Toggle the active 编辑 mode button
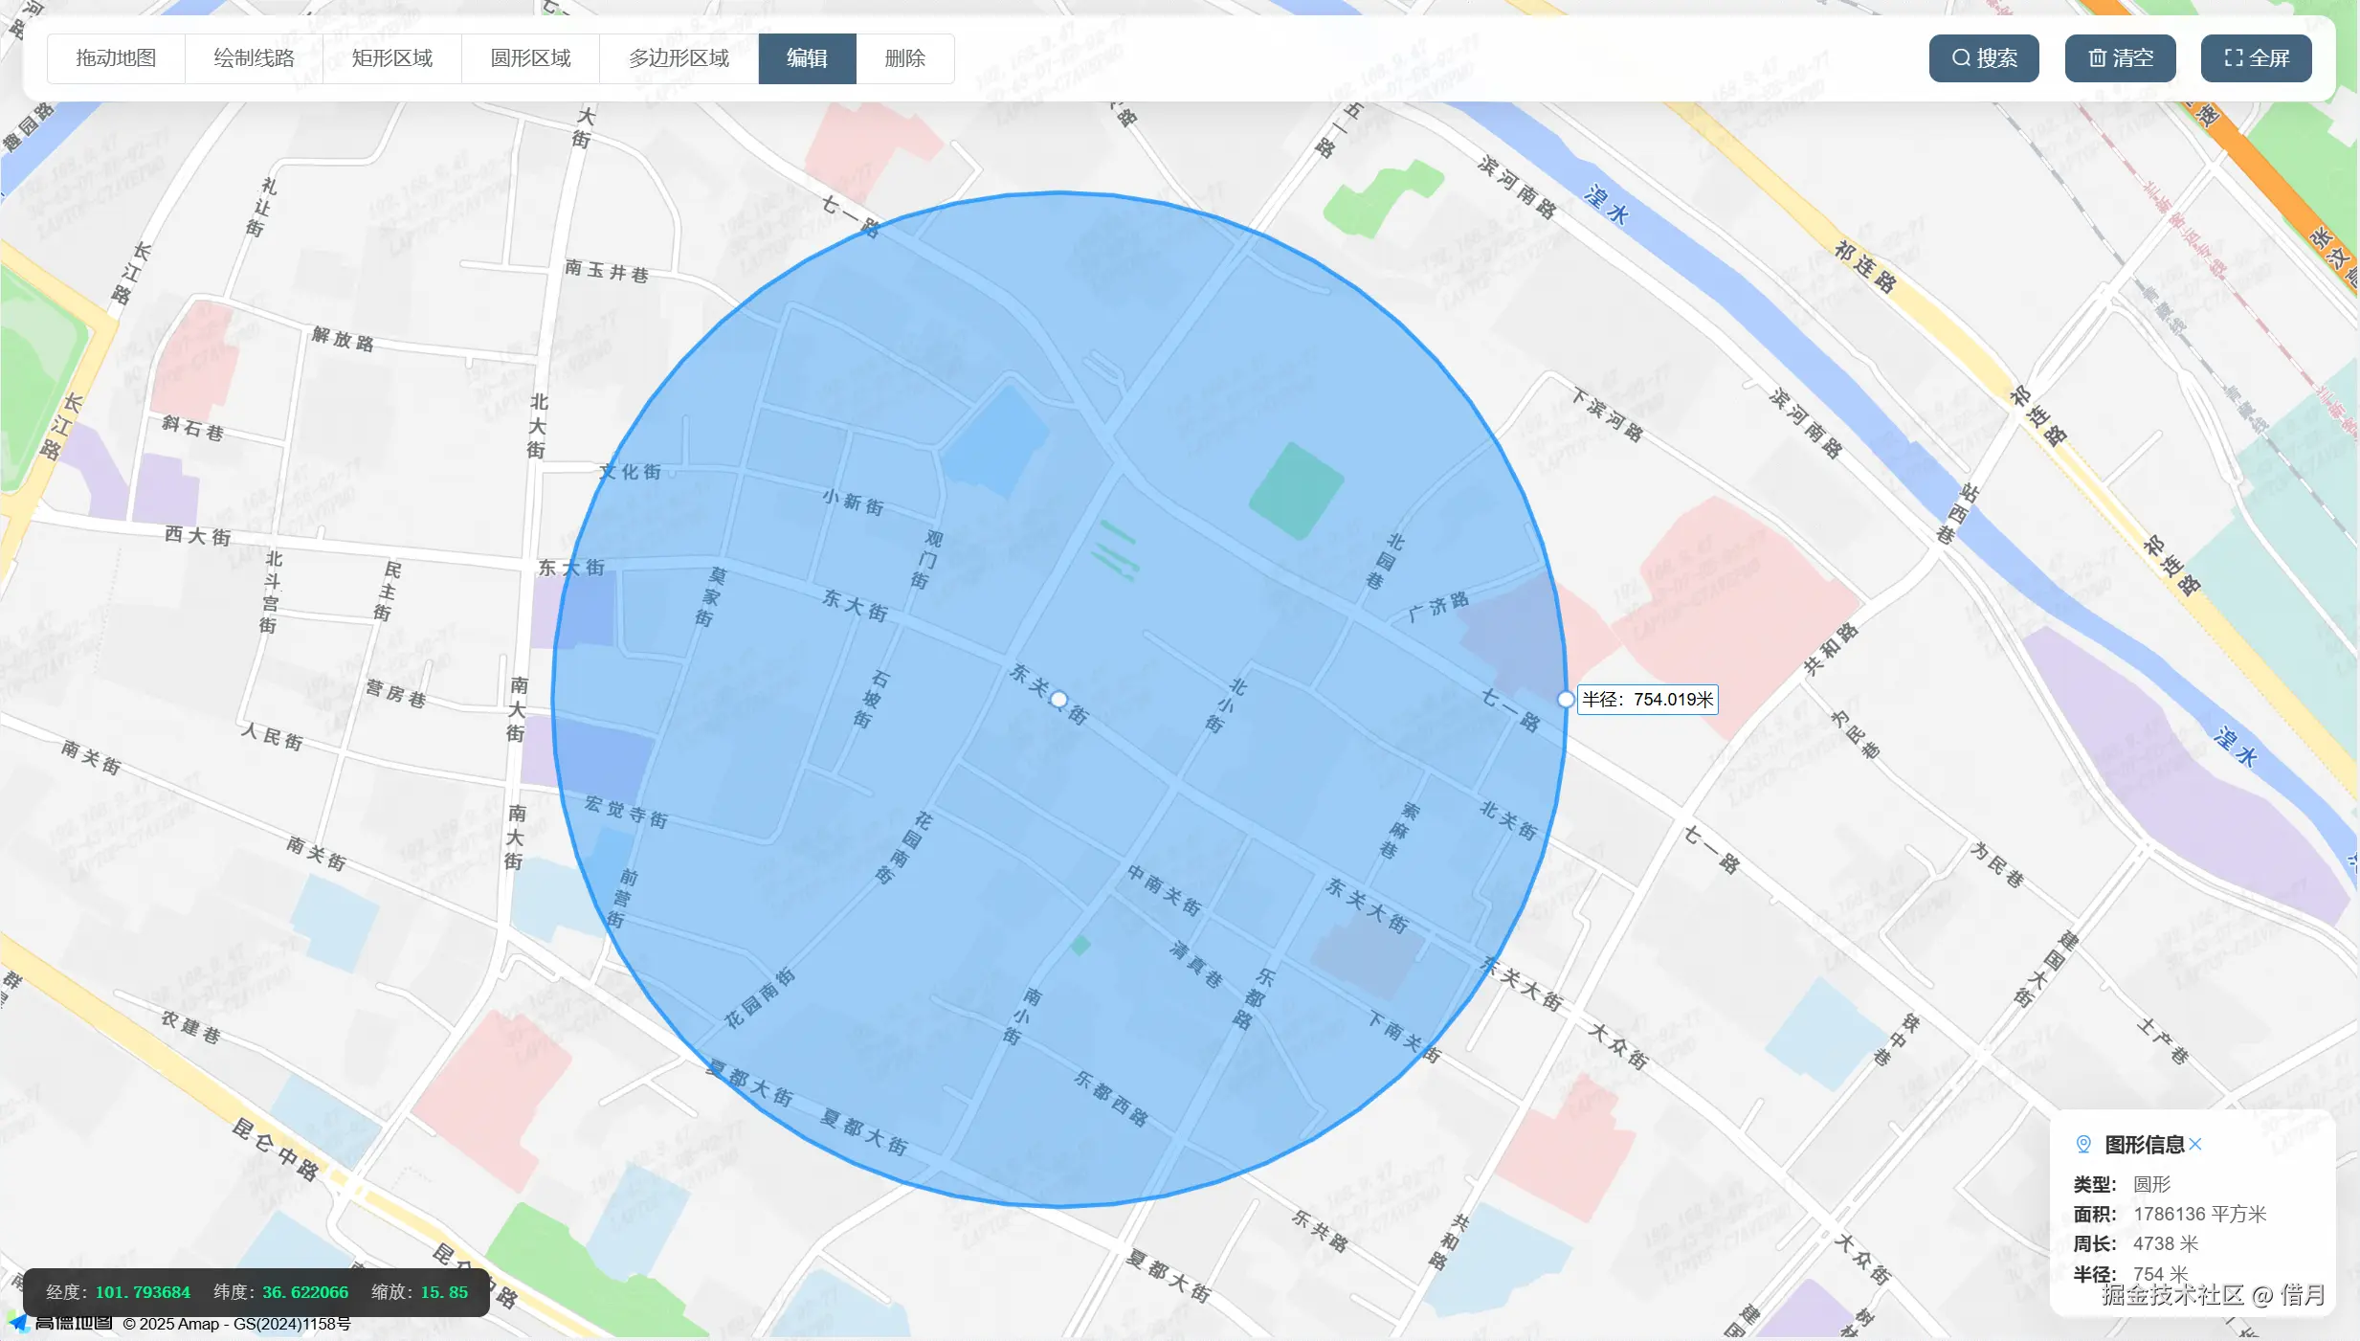2360x1341 pixels. [807, 58]
